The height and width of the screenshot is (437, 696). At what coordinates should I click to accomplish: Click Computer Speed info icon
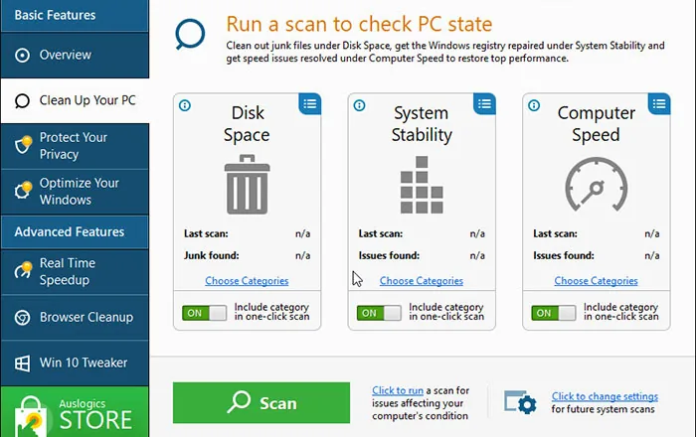click(534, 105)
